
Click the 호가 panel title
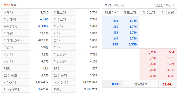coord(108,5)
